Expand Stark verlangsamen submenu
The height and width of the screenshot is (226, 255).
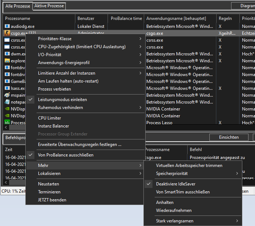[193, 221]
